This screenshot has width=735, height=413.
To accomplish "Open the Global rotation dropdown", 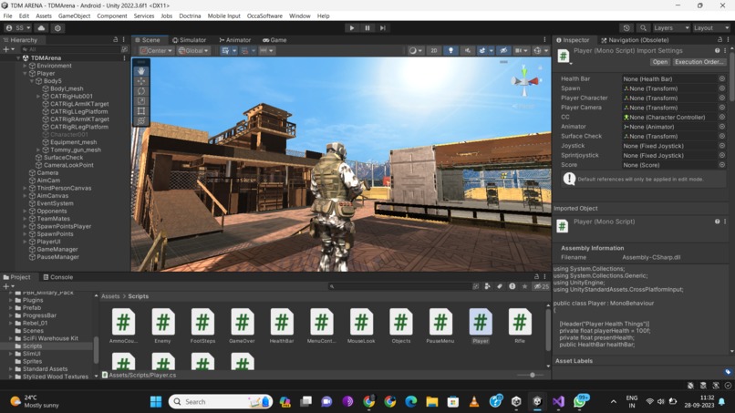I will 193,51.
